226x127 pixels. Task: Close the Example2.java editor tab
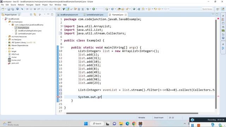pyautogui.click(x=126, y=15)
